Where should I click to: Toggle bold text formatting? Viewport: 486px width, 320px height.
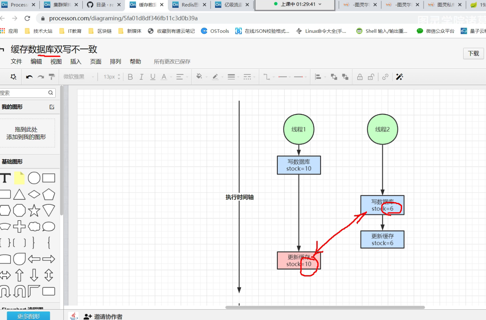click(x=130, y=77)
